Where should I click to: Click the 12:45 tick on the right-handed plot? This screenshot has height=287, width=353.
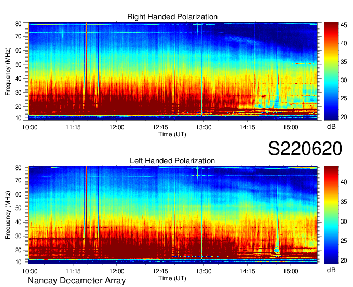click(x=160, y=127)
